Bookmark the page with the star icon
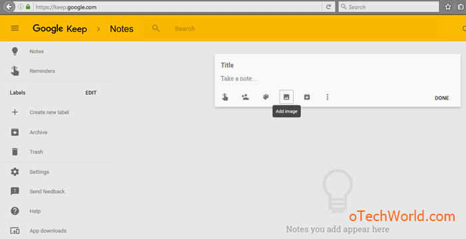Screen dimensions: 466x239 pyautogui.click(x=448, y=7)
